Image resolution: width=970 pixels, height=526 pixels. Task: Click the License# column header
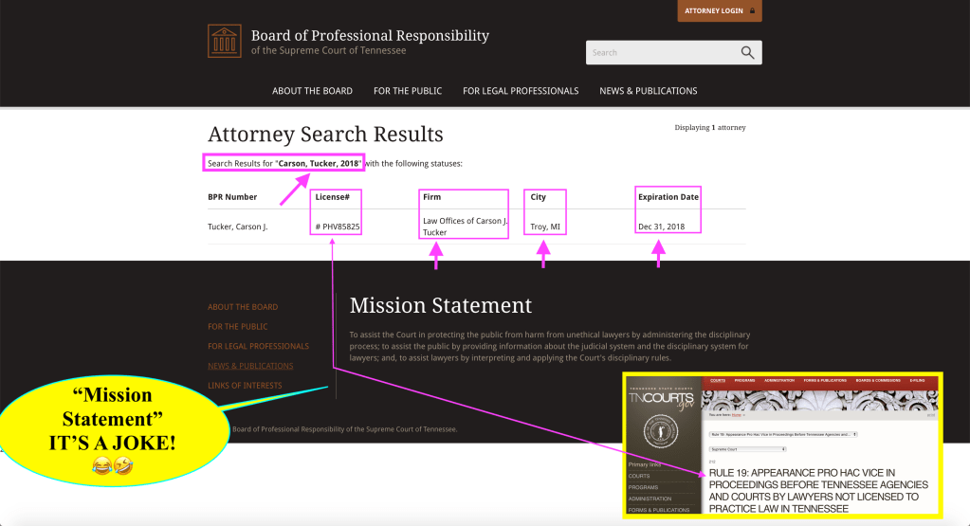tap(332, 197)
